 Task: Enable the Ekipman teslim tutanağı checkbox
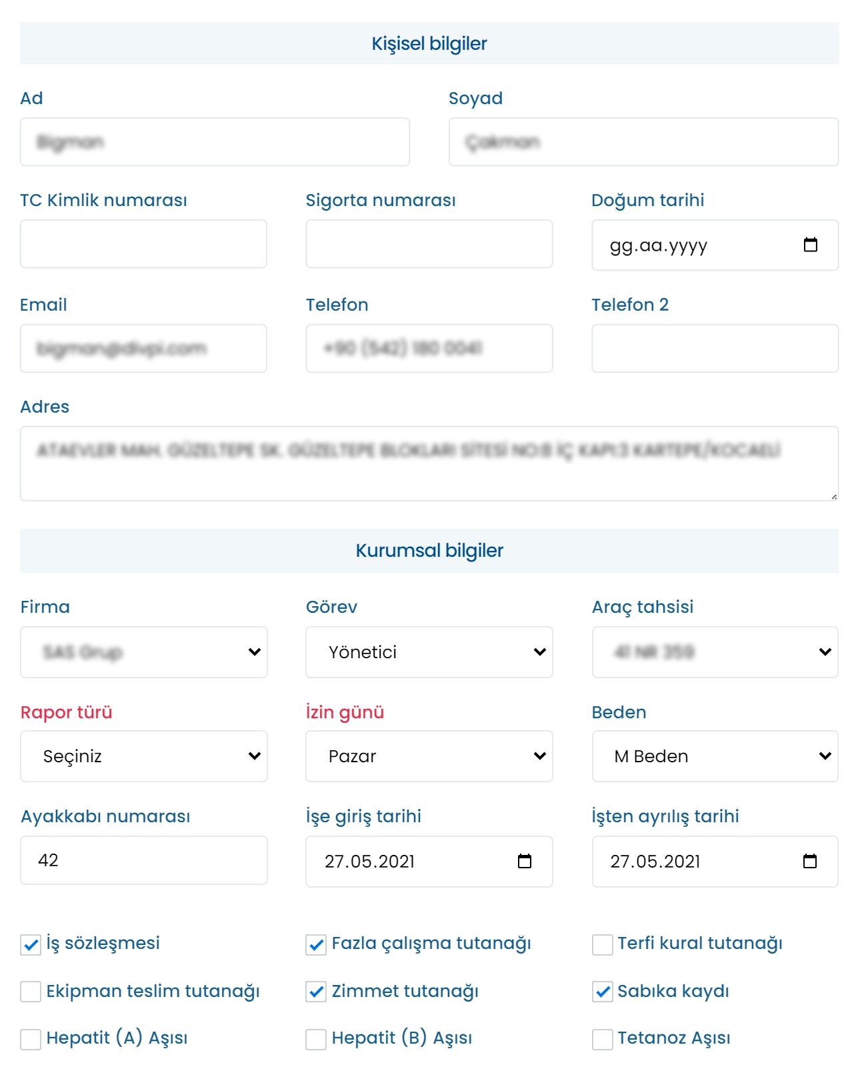point(31,992)
